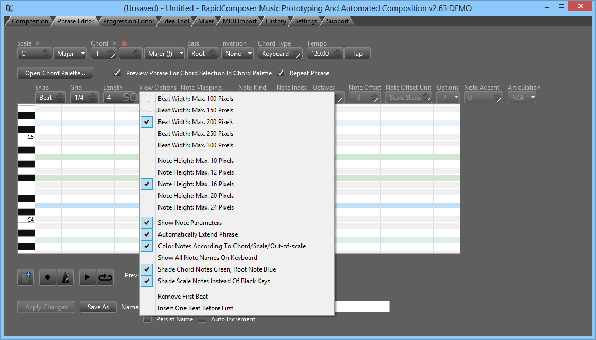Click the Save As button

click(98, 307)
